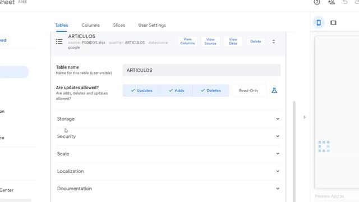Image resolution: width=359 pixels, height=202 pixels.
Task: Click the table reorder up-down arrows
Action: (274, 42)
